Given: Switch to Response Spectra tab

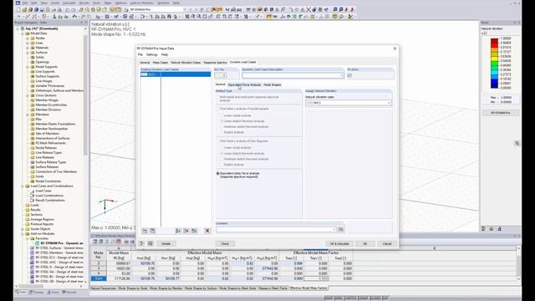Looking at the screenshot, I should point(215,63).
